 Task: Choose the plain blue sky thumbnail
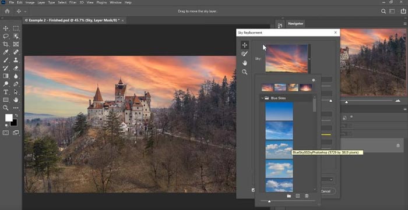(x=279, y=111)
